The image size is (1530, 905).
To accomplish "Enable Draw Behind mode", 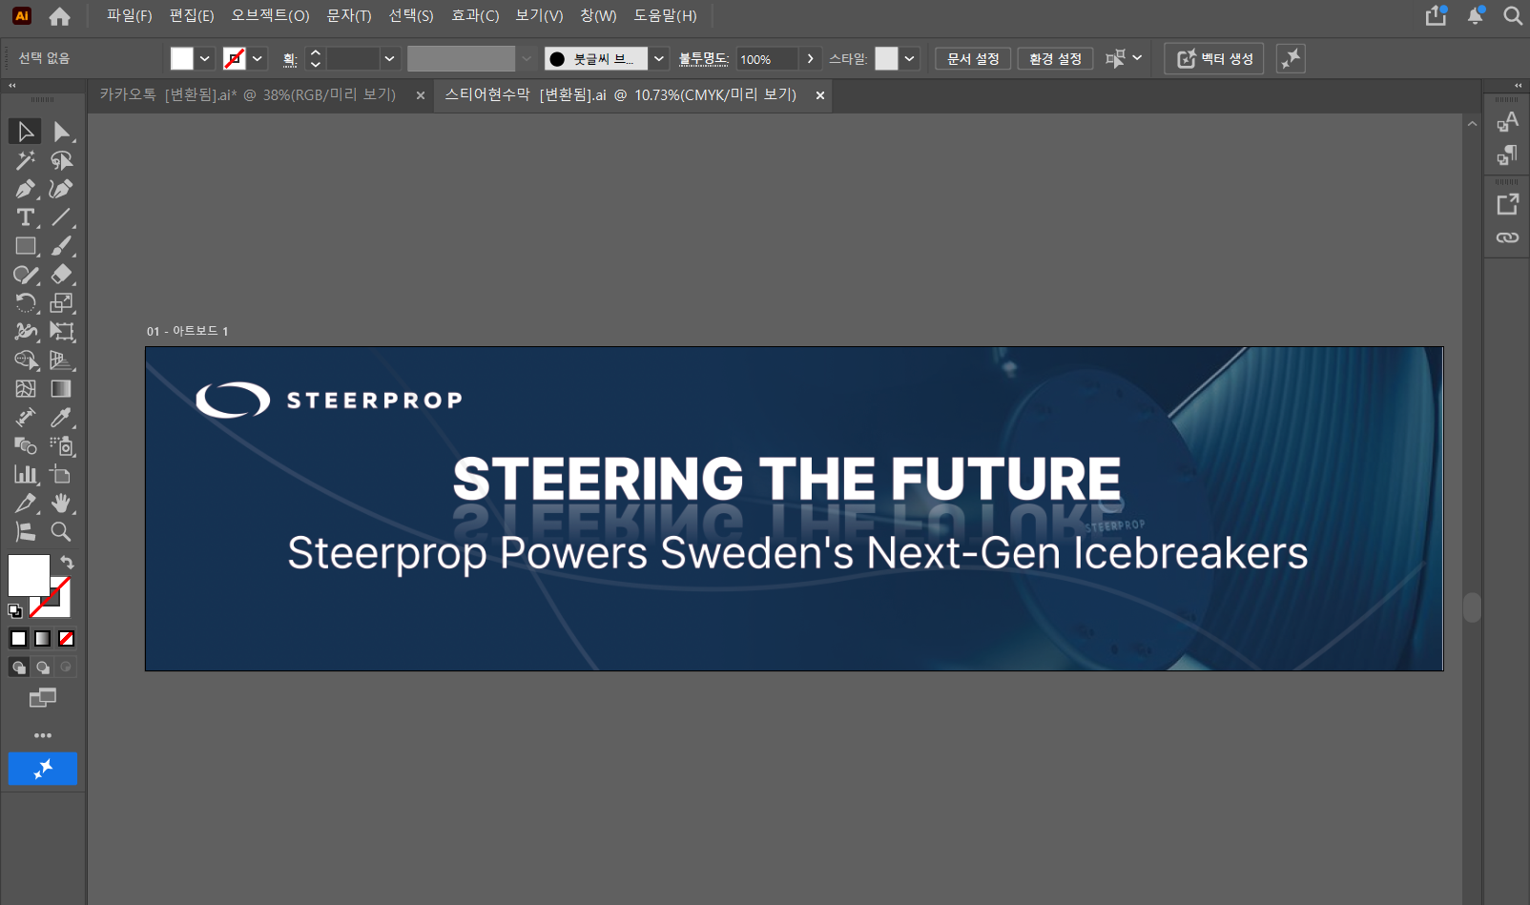I will (x=43, y=668).
